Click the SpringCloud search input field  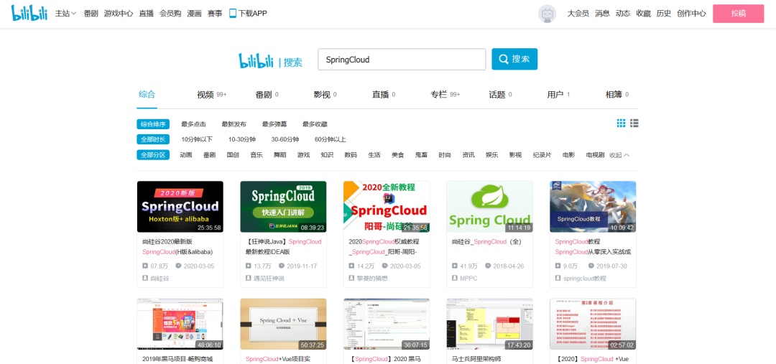click(x=402, y=60)
